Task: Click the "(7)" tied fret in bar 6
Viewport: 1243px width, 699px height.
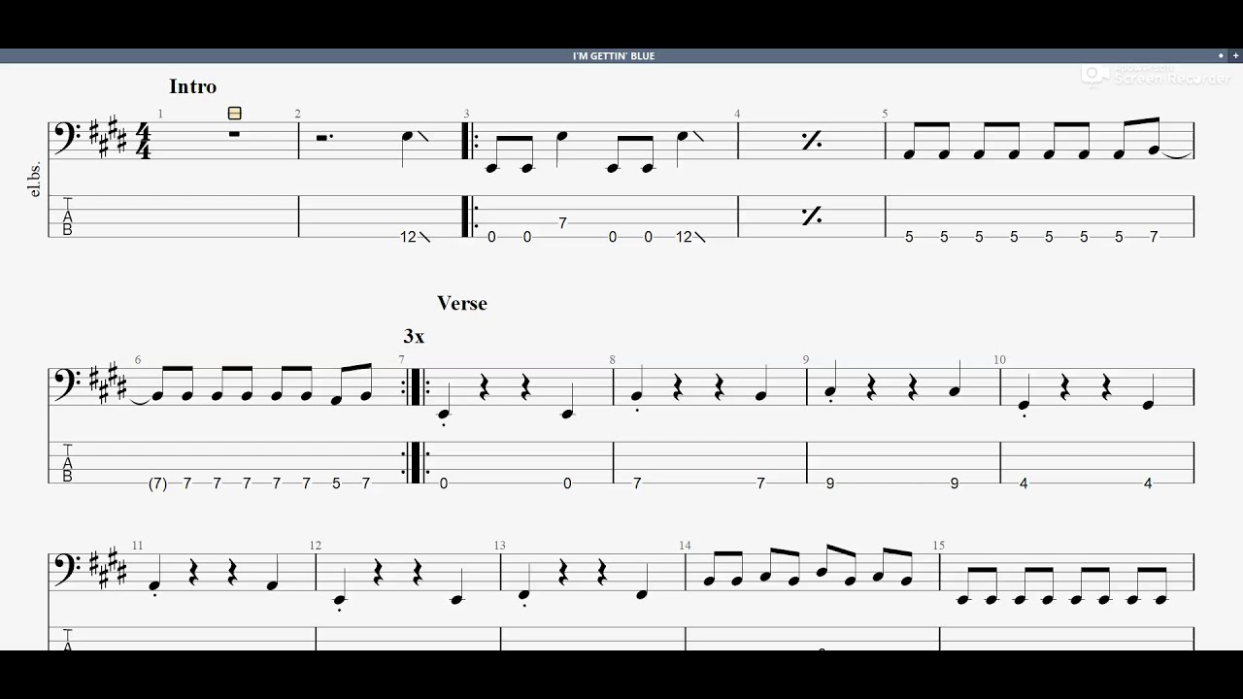Action: coord(157,483)
